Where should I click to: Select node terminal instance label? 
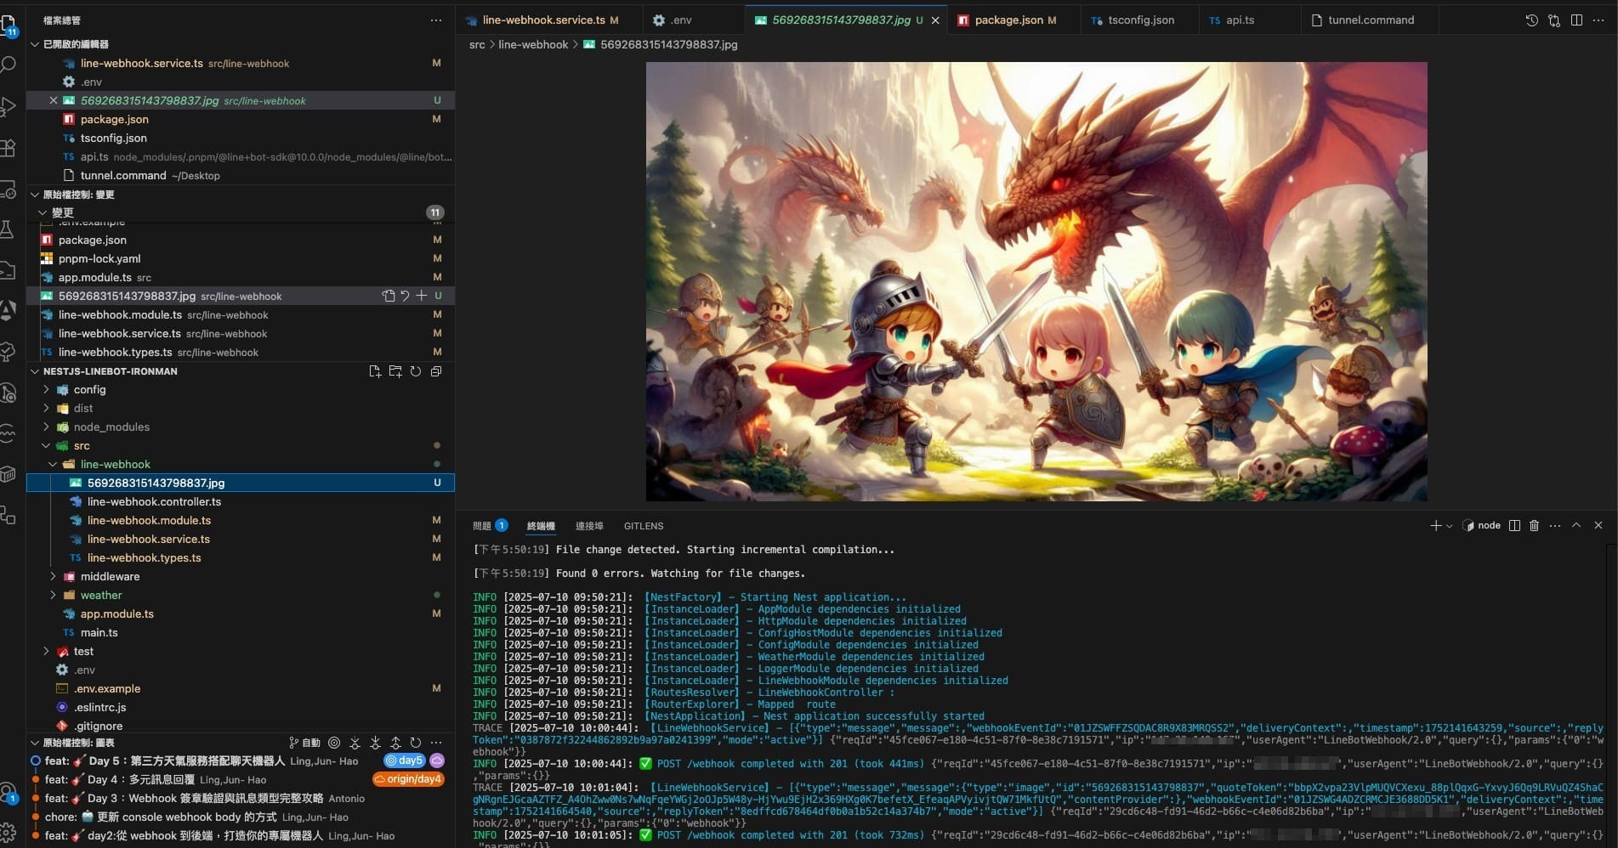(x=1481, y=526)
